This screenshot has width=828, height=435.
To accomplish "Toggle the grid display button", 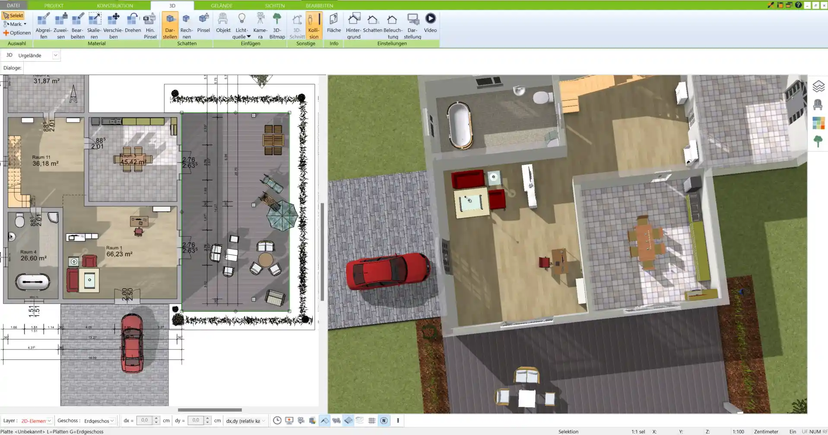I will click(x=371, y=420).
